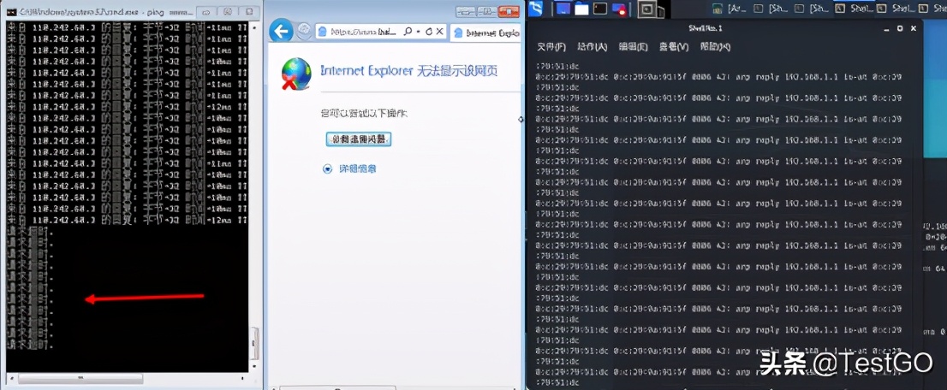Expand the details section arrow
Image resolution: width=947 pixels, height=390 pixels.
(x=327, y=169)
